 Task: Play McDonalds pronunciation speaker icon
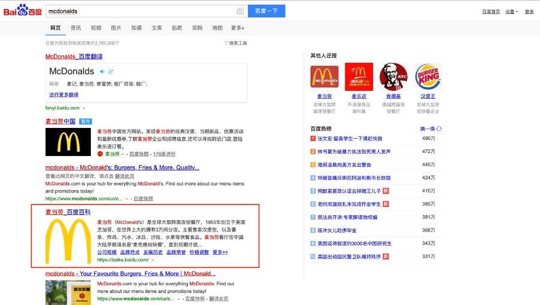[102, 72]
